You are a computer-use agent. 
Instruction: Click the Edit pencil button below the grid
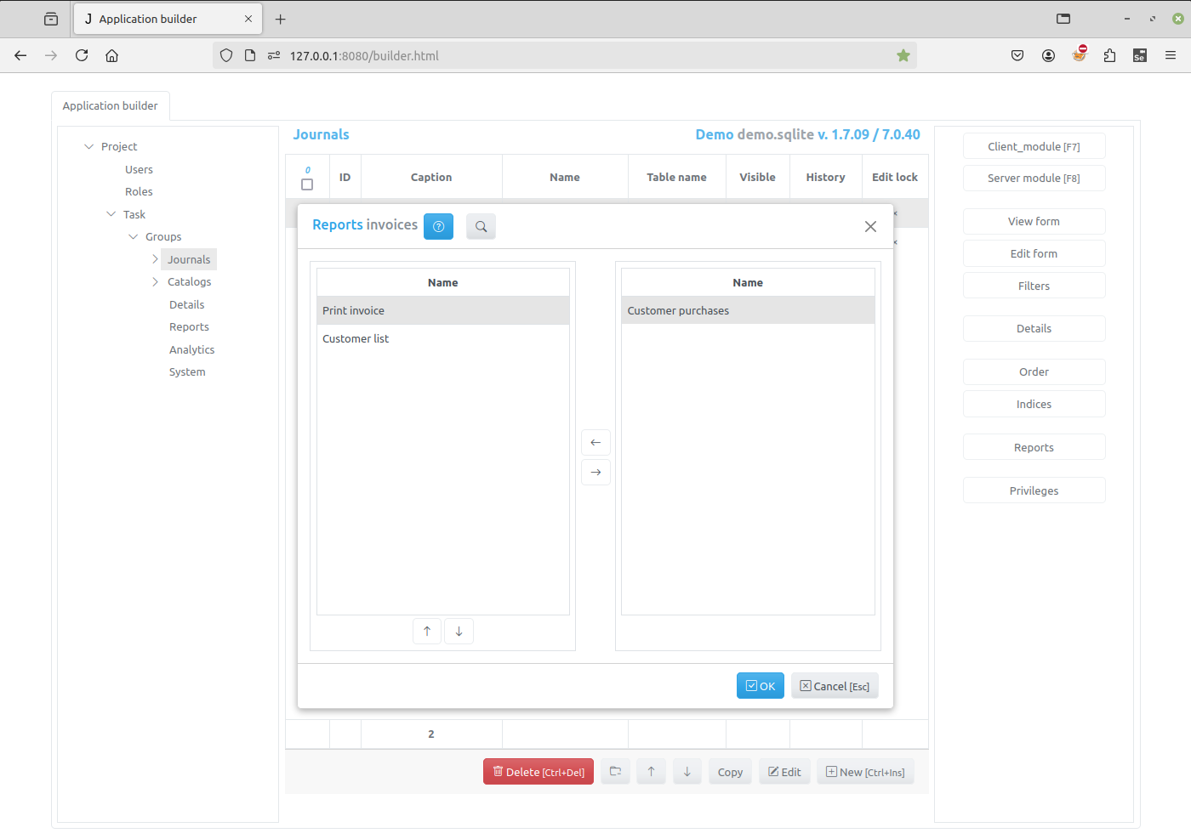784,771
